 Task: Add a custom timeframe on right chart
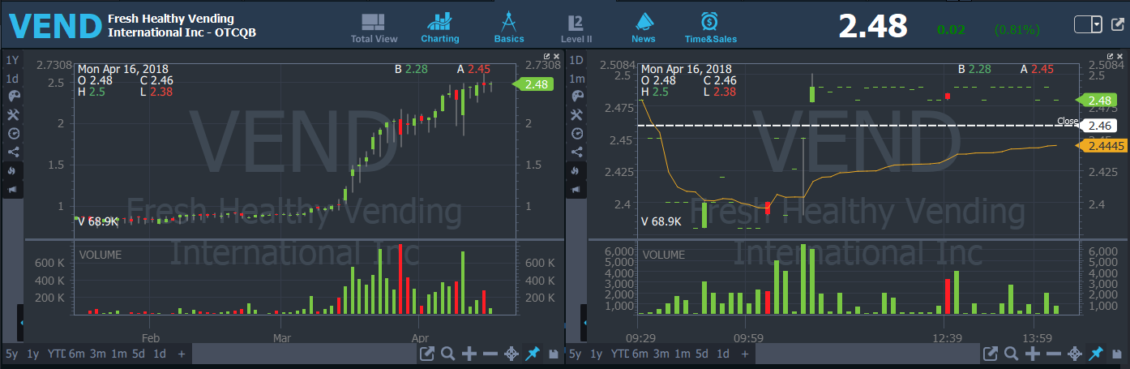[x=745, y=354]
